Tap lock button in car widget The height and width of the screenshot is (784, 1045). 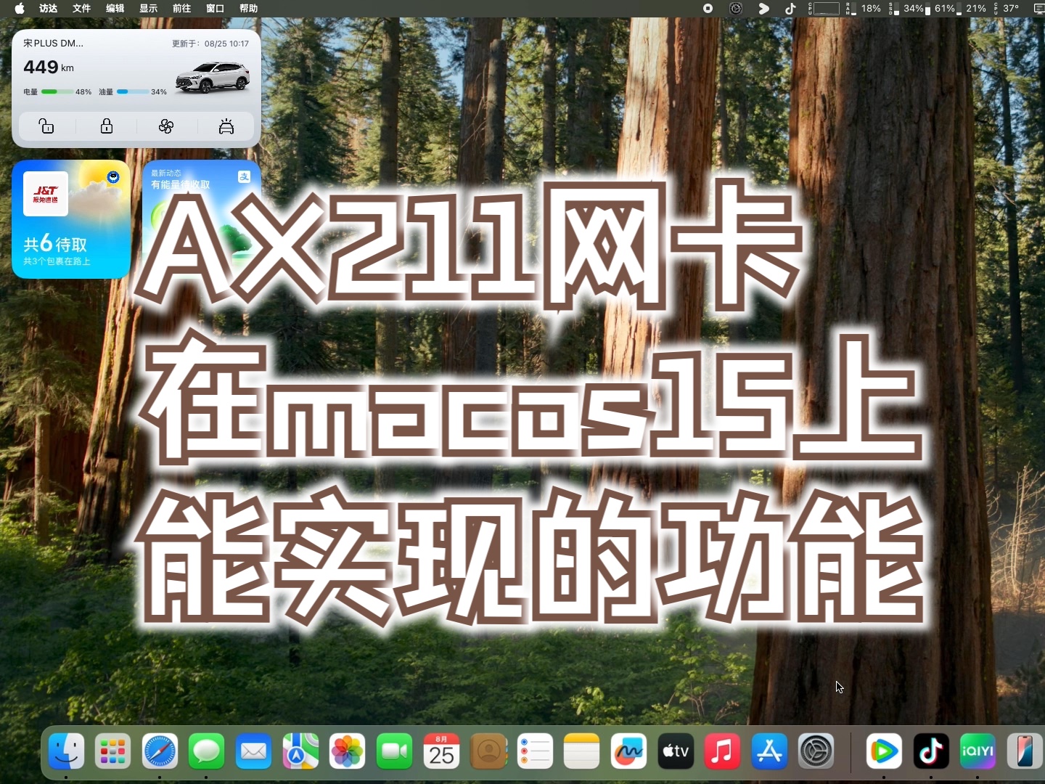coord(107,126)
